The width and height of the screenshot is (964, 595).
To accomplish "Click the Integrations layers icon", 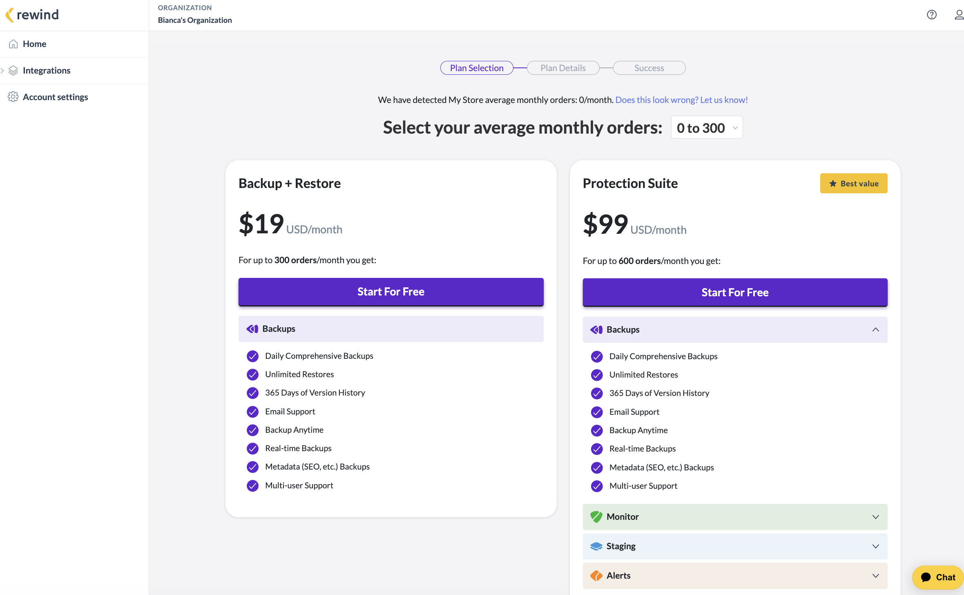I will point(13,70).
